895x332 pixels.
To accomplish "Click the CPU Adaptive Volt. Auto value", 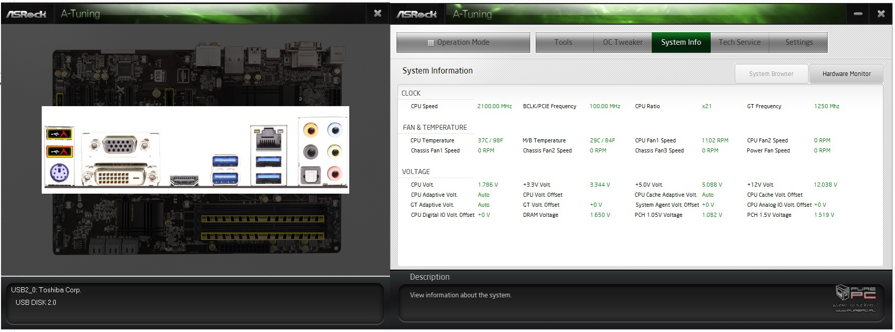I will click(483, 195).
